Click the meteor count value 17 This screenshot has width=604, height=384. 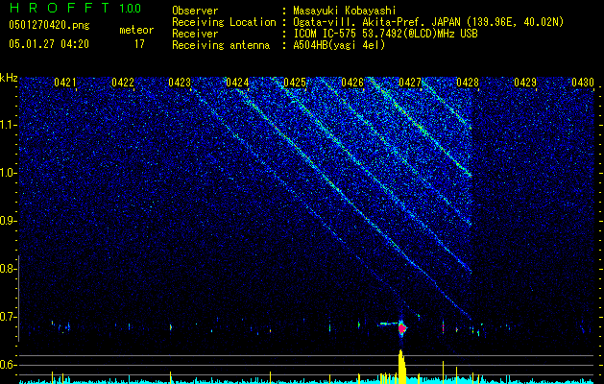[139, 44]
